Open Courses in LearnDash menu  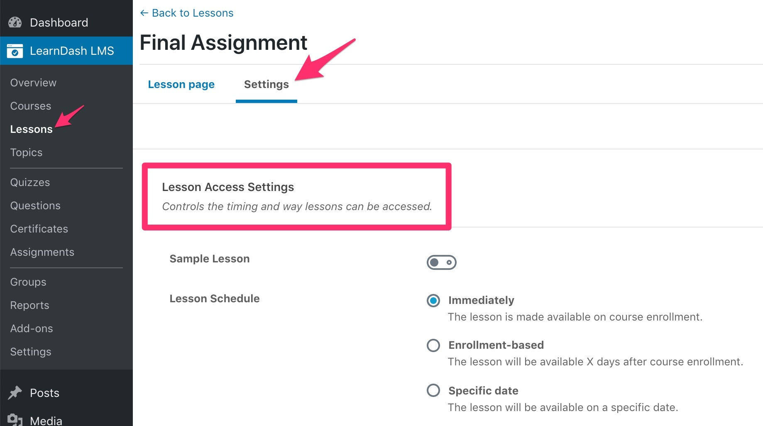(x=31, y=106)
